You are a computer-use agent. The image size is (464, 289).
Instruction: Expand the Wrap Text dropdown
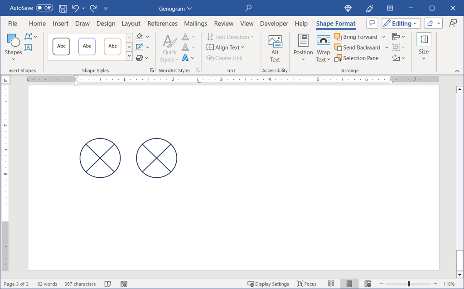323,48
